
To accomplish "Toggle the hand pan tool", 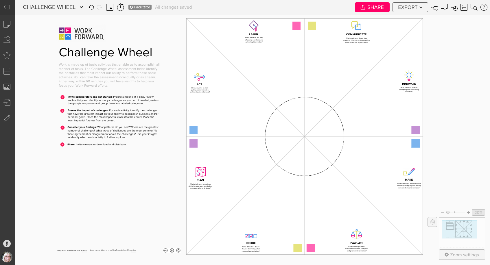I will coord(432,222).
